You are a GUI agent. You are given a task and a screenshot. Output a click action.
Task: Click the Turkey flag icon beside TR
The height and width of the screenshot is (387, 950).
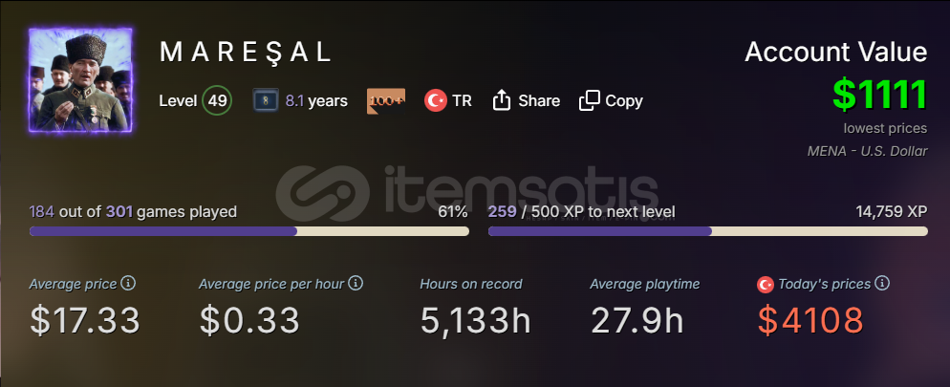(436, 100)
